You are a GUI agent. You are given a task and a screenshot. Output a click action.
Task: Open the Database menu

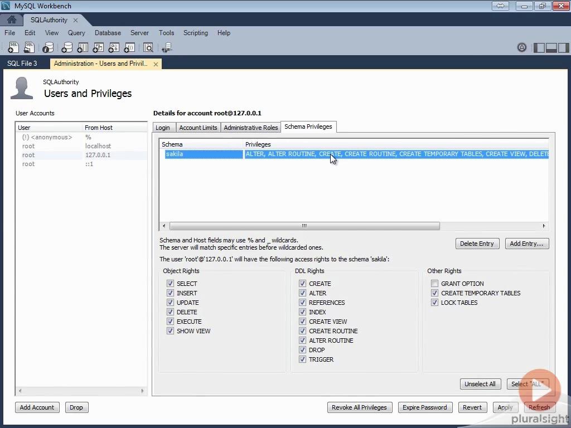tap(108, 33)
